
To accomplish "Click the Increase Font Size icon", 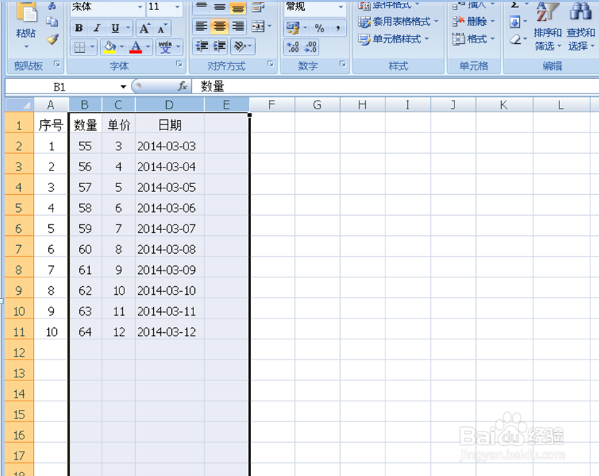I will (145, 28).
